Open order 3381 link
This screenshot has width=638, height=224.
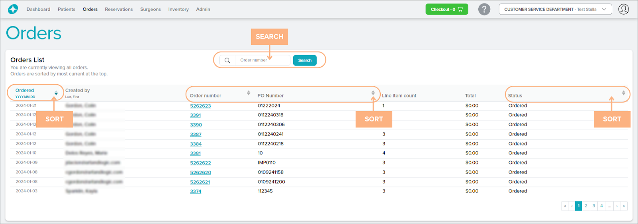click(195, 153)
